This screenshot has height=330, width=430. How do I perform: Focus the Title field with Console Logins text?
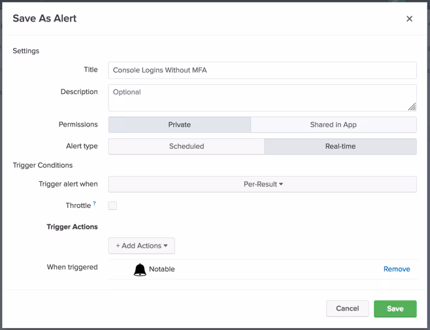point(262,70)
